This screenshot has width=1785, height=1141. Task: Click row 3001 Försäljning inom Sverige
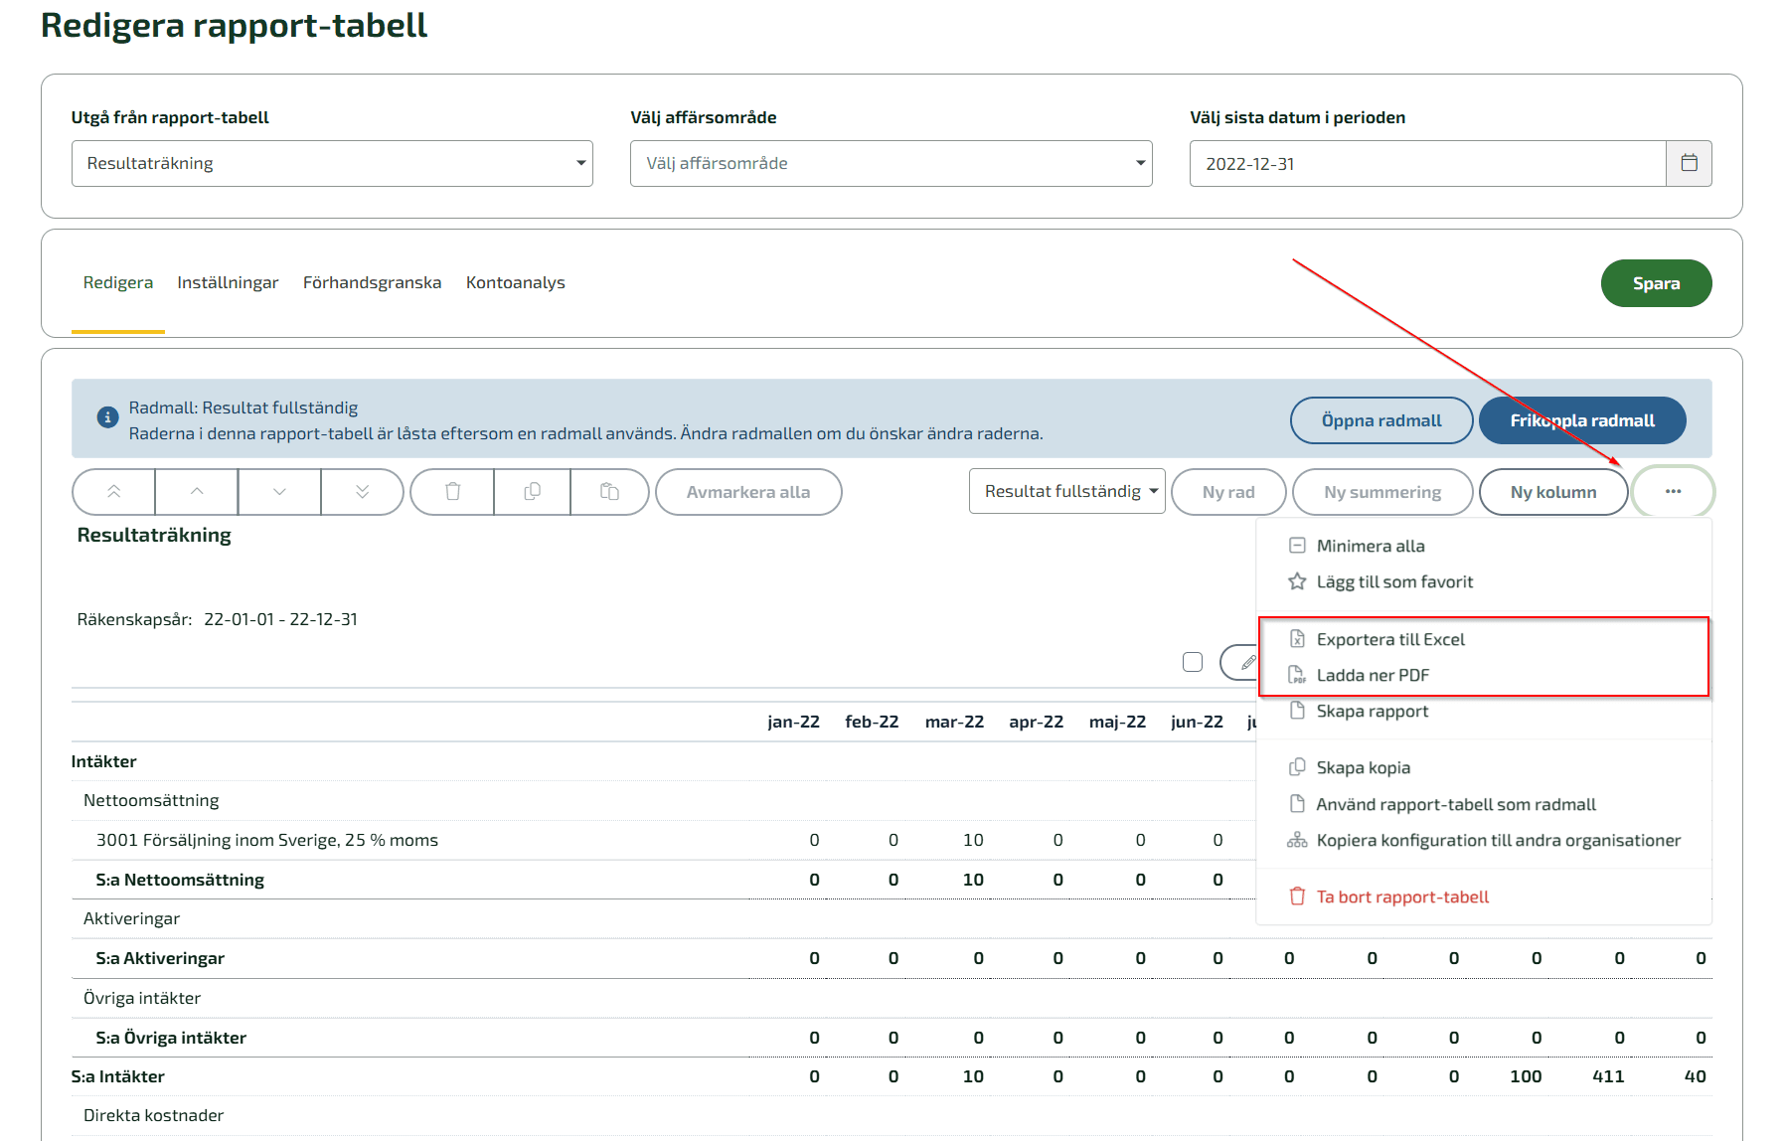(267, 840)
